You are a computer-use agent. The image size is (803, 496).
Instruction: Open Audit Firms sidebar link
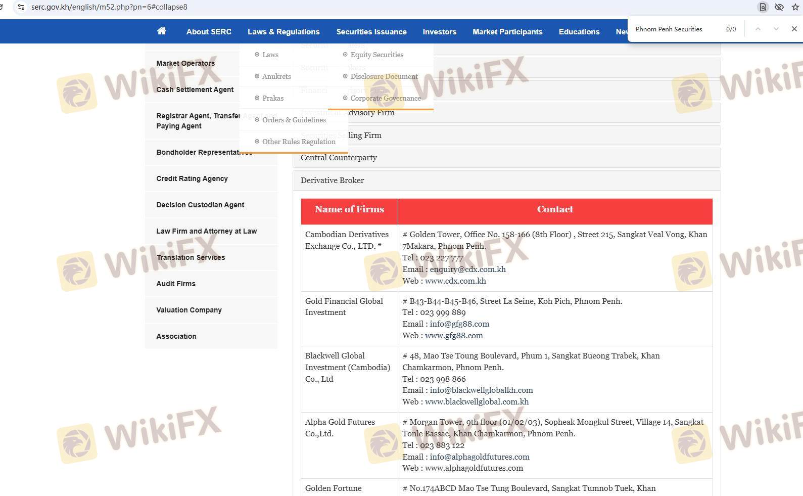pos(175,284)
